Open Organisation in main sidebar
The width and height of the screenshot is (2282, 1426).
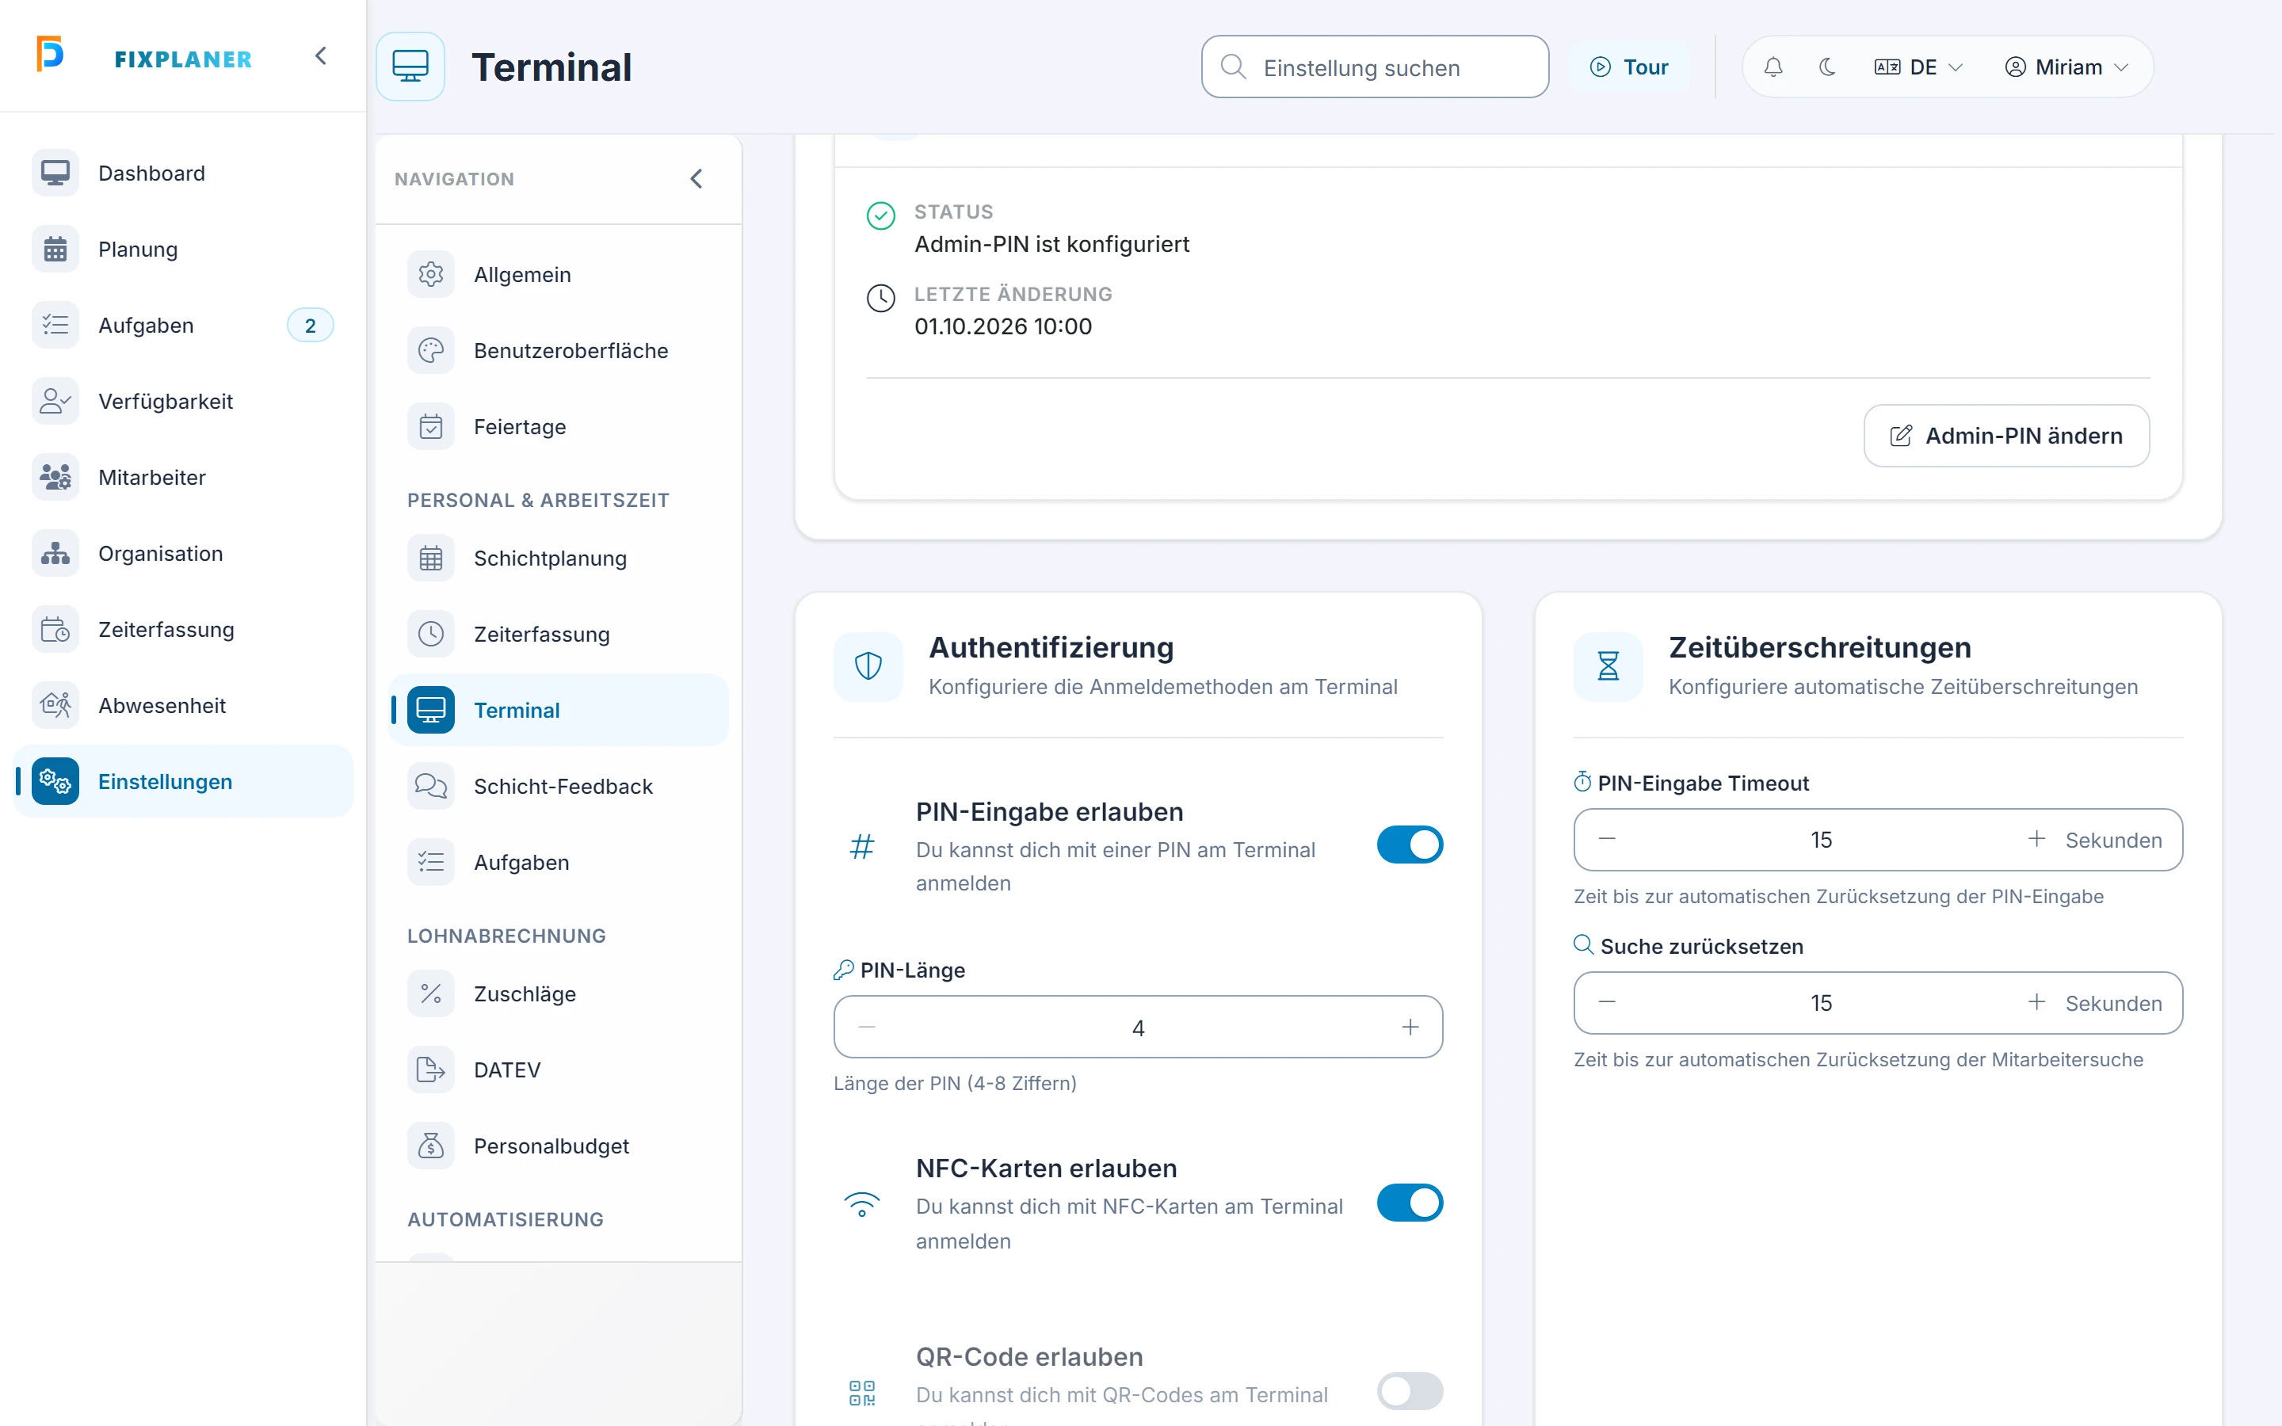click(183, 554)
